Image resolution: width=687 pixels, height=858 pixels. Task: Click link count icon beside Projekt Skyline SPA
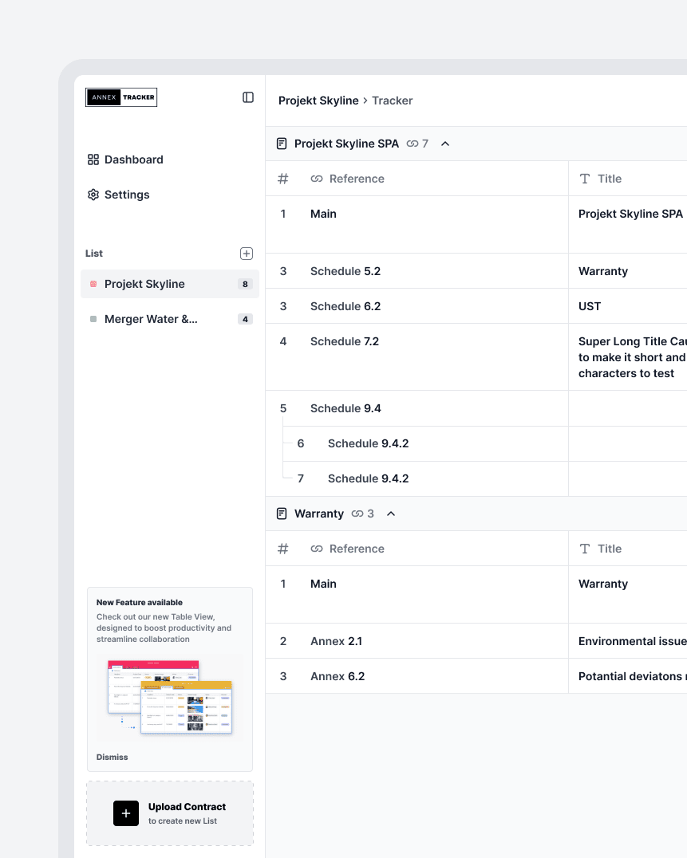(413, 144)
